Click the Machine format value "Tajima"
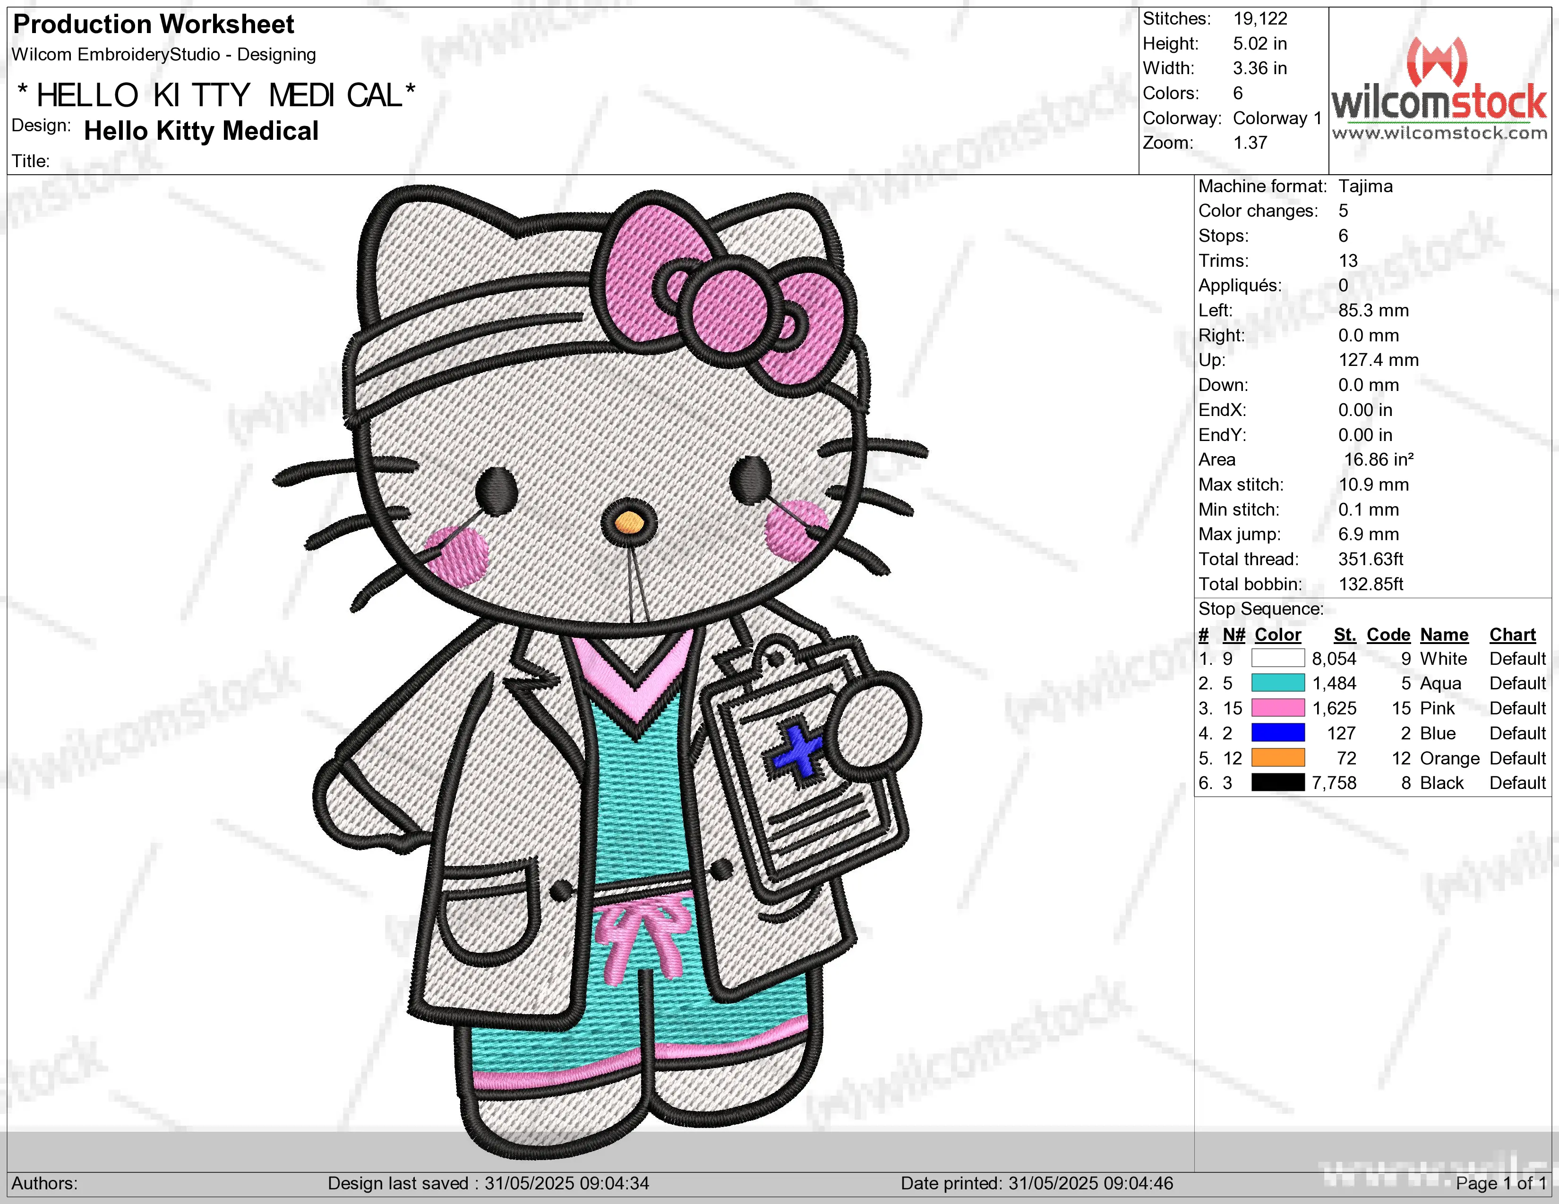1559x1204 pixels. pyautogui.click(x=1366, y=187)
